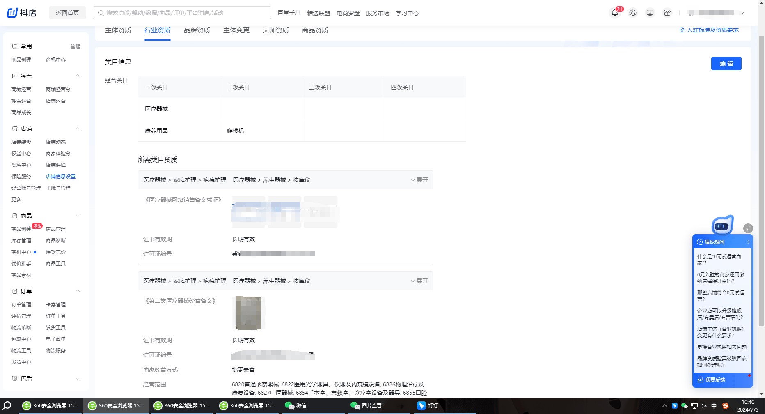Image resolution: width=765 pixels, height=414 pixels.
Task: Collapse the 店铺 sidebar section
Action: pos(78,128)
